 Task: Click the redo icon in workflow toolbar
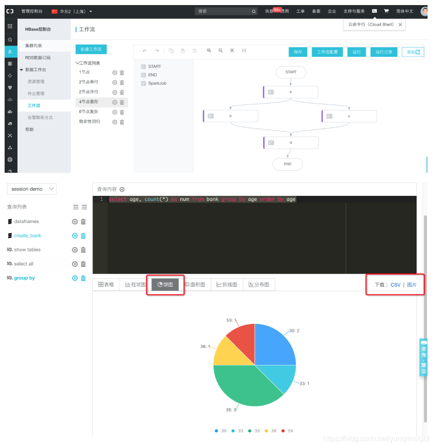156,51
